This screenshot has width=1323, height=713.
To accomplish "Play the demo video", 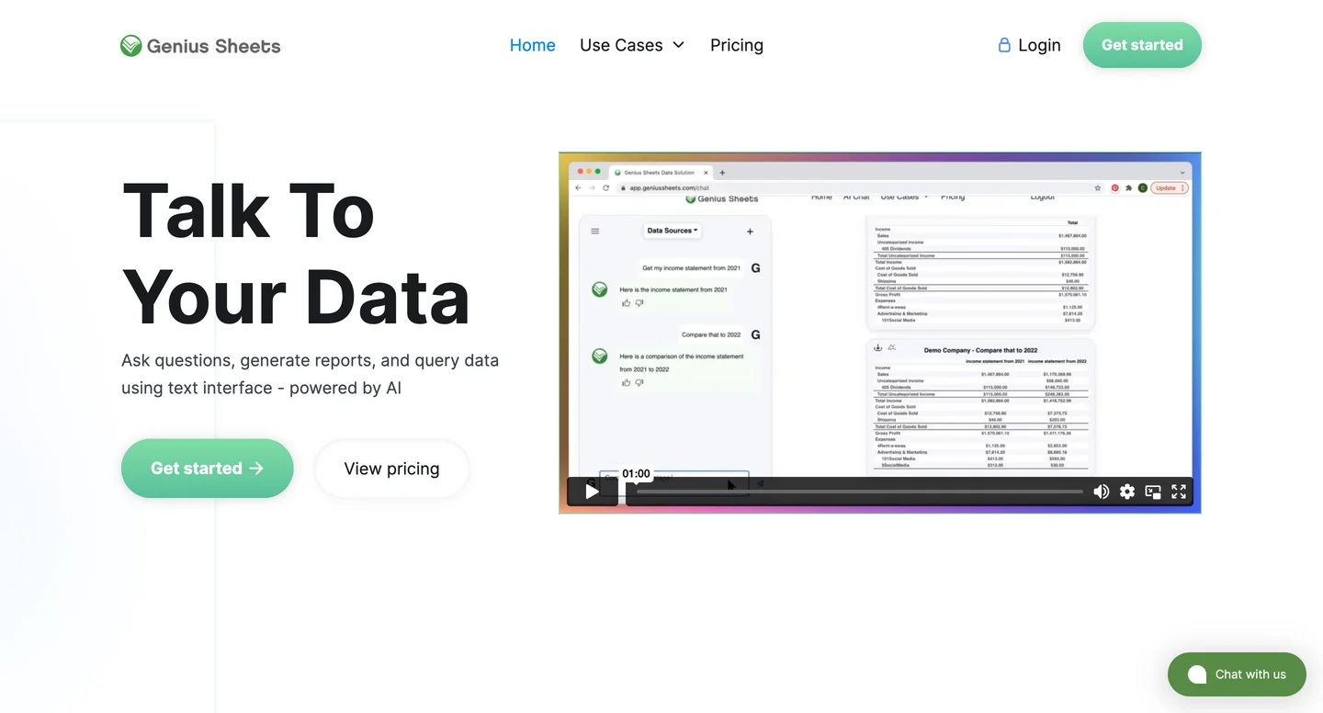I will (593, 492).
